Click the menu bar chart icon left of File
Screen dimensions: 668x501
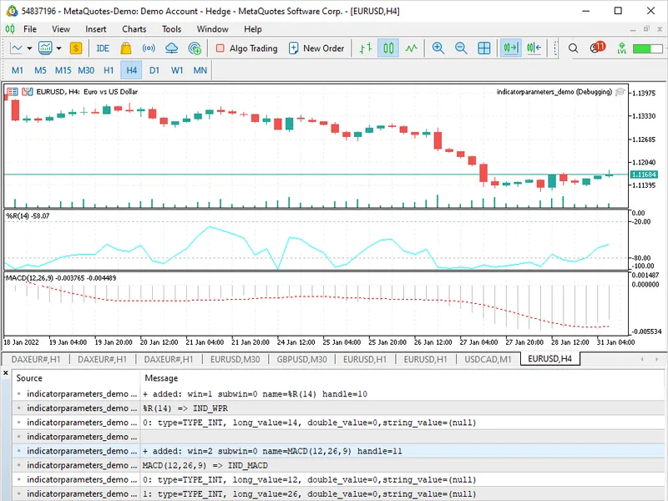(x=10, y=29)
